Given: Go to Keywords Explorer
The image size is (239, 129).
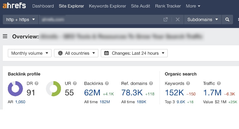Looking at the screenshot, I should 107,6.
